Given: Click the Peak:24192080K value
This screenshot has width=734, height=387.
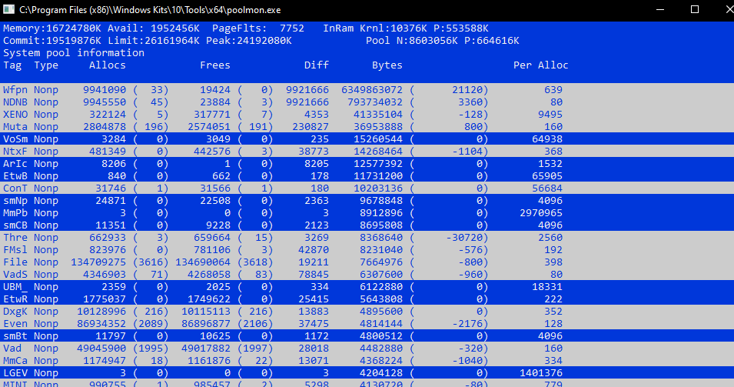Looking at the screenshot, I should pyautogui.click(x=248, y=40).
